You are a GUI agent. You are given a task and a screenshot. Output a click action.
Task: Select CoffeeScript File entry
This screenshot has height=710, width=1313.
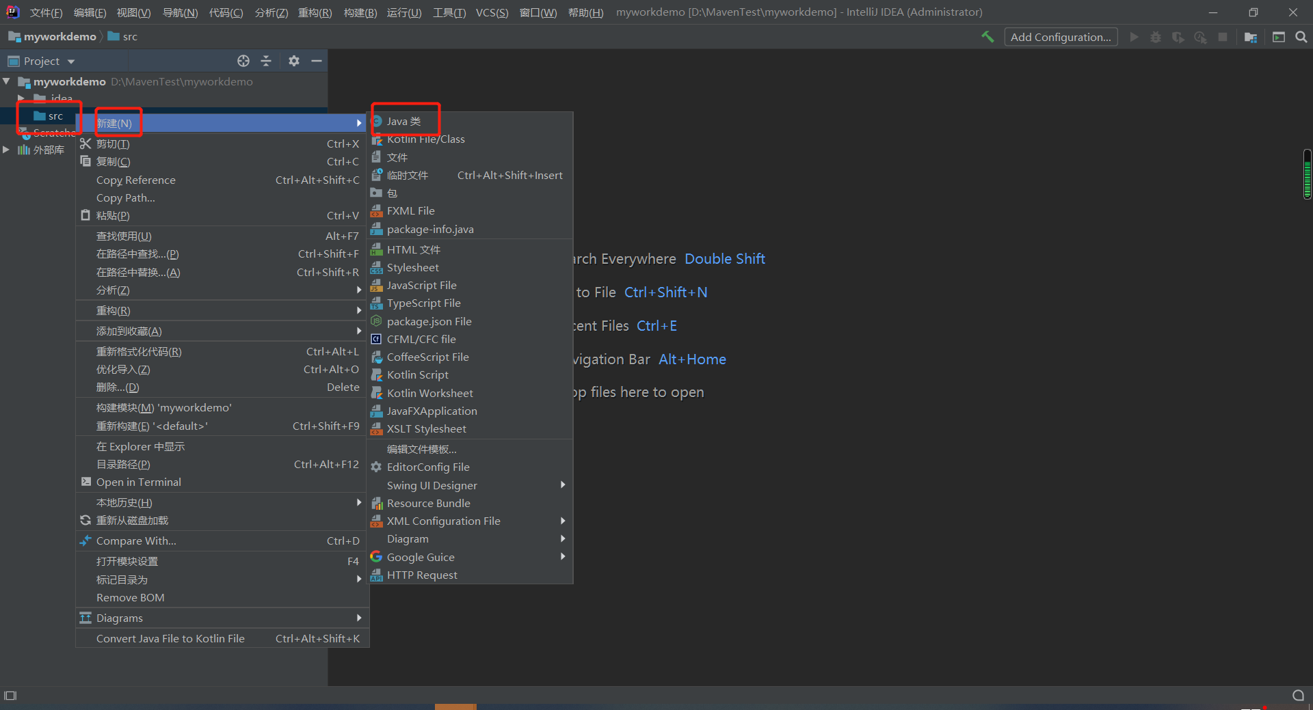(470, 357)
